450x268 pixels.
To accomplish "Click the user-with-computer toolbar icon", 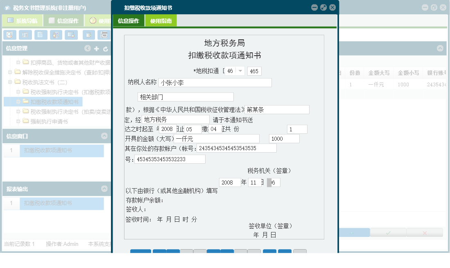I will 56,35.
